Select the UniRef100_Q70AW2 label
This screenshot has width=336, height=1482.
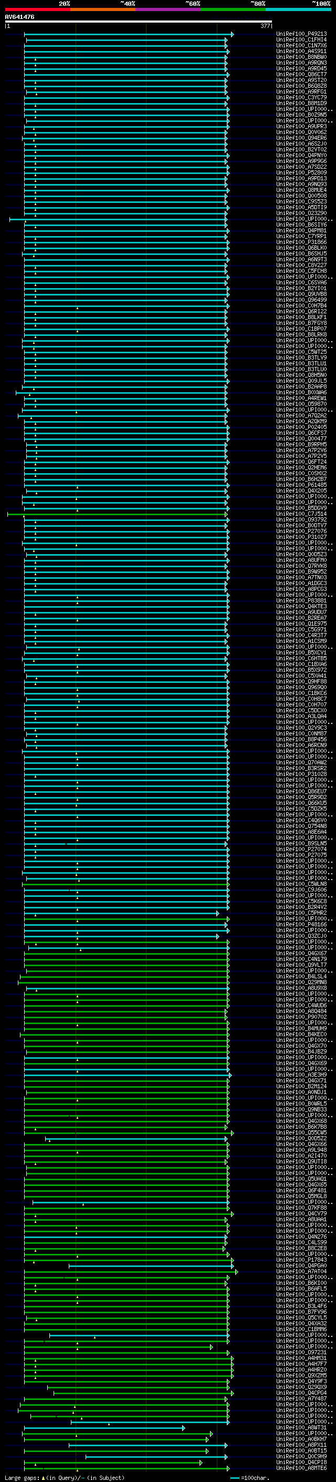click(x=301, y=762)
